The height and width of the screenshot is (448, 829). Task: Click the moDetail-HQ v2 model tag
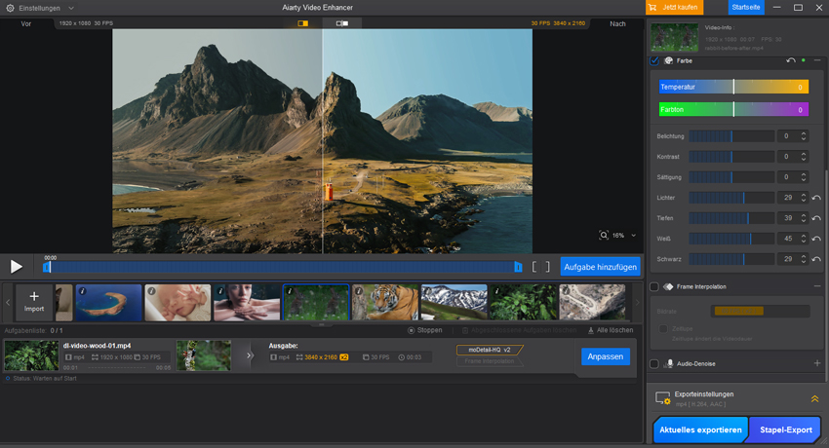[x=490, y=350]
